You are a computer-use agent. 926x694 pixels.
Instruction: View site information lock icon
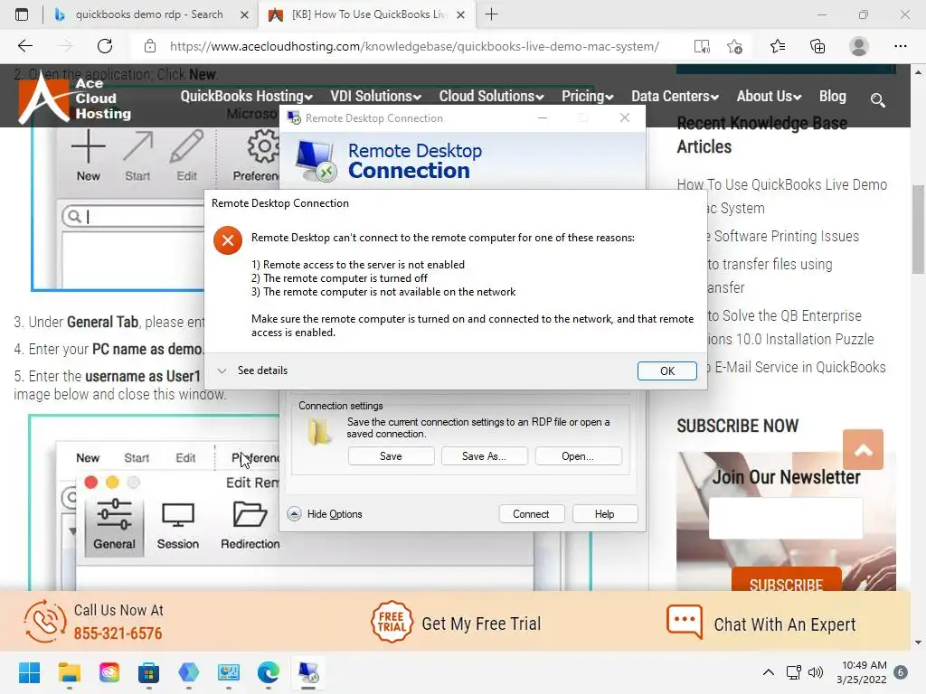click(150, 46)
